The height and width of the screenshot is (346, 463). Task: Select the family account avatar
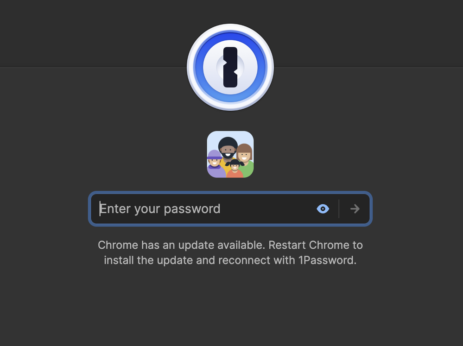point(230,154)
